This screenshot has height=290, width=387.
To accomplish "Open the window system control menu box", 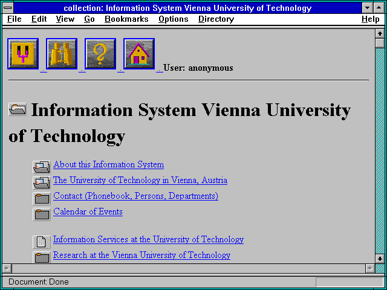I will tap(8, 8).
